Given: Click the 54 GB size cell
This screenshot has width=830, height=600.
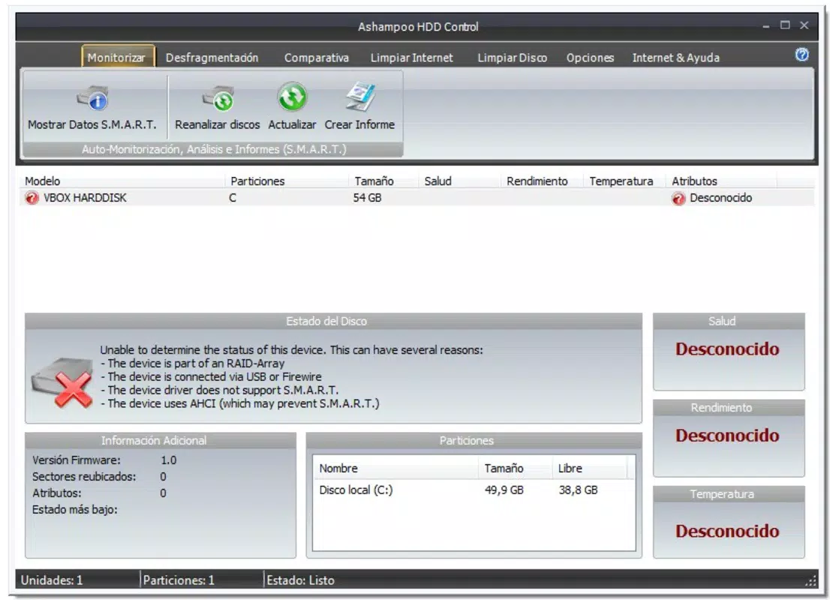Looking at the screenshot, I should (x=367, y=198).
